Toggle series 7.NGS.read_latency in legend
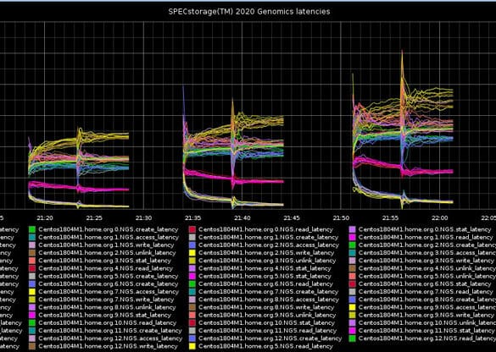496x352 pixels. 426,292
